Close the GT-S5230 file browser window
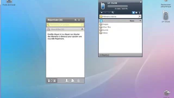The height and width of the screenshot is (98, 174). [x=141, y=2]
